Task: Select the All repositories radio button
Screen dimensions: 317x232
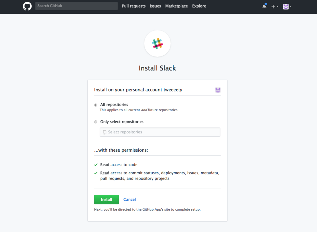Action: tap(96, 105)
